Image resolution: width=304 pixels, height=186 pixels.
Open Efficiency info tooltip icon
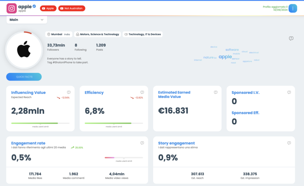tap(142, 93)
